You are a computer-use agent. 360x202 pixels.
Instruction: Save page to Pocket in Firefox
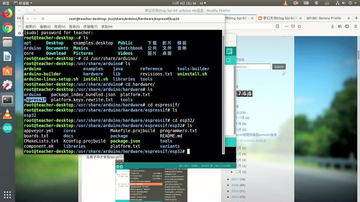coord(293,26)
